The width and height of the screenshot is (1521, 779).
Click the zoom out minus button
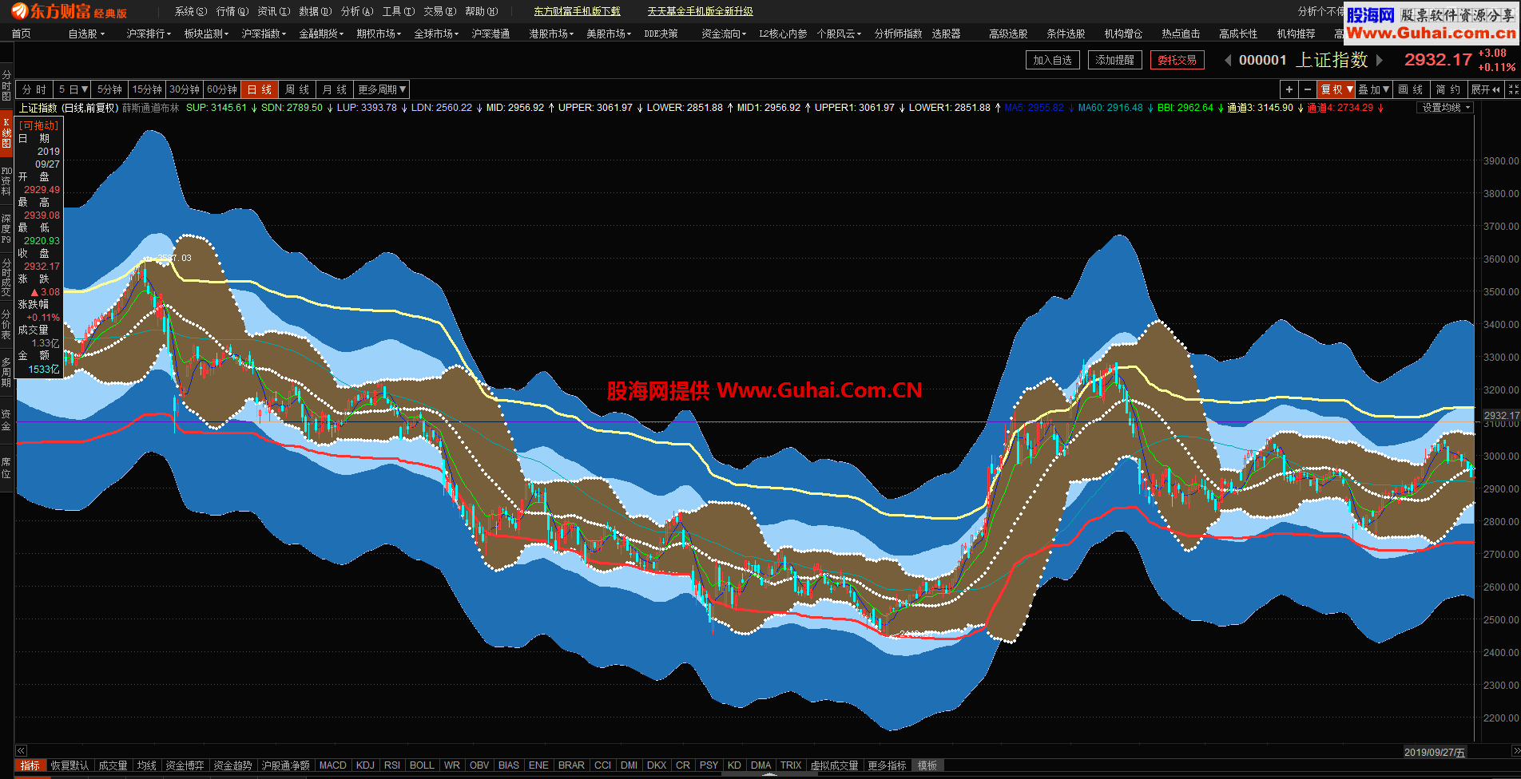1308,89
